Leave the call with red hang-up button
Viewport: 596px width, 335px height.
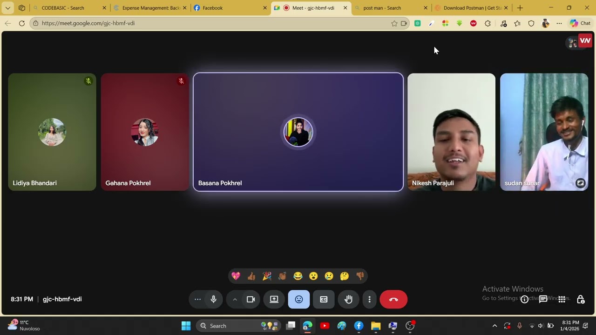point(393,299)
